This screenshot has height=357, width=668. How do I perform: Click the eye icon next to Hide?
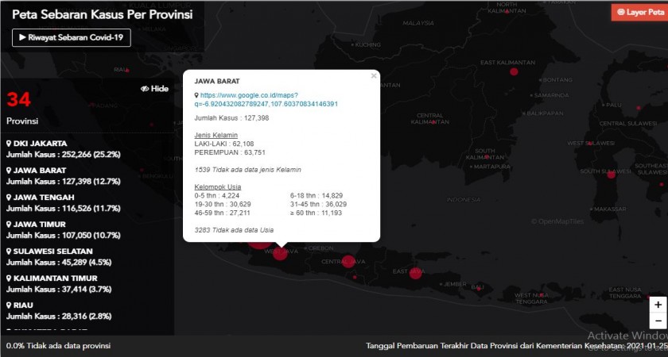(x=145, y=89)
